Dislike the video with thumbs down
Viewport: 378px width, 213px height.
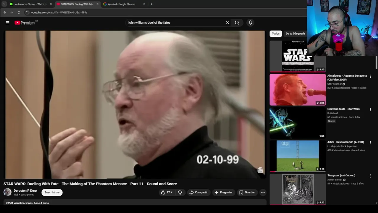(x=180, y=192)
